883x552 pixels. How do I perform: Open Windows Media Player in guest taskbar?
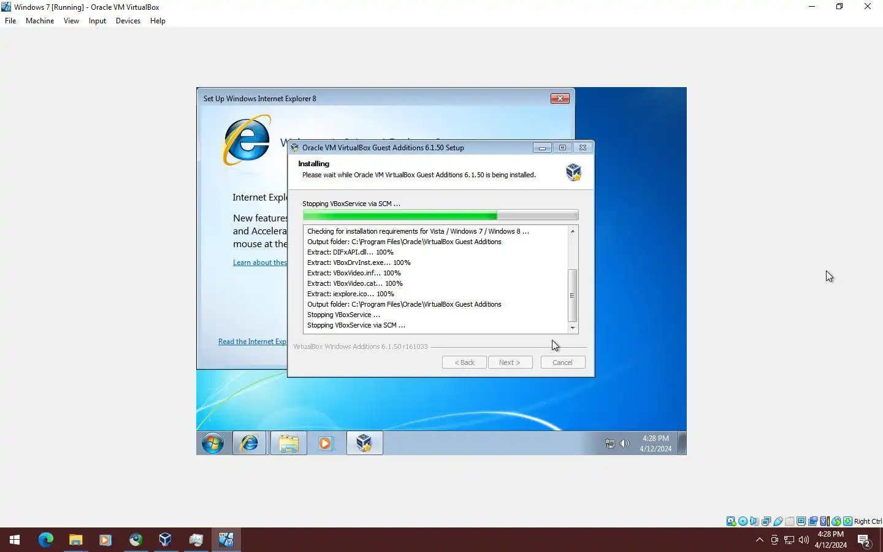point(326,443)
